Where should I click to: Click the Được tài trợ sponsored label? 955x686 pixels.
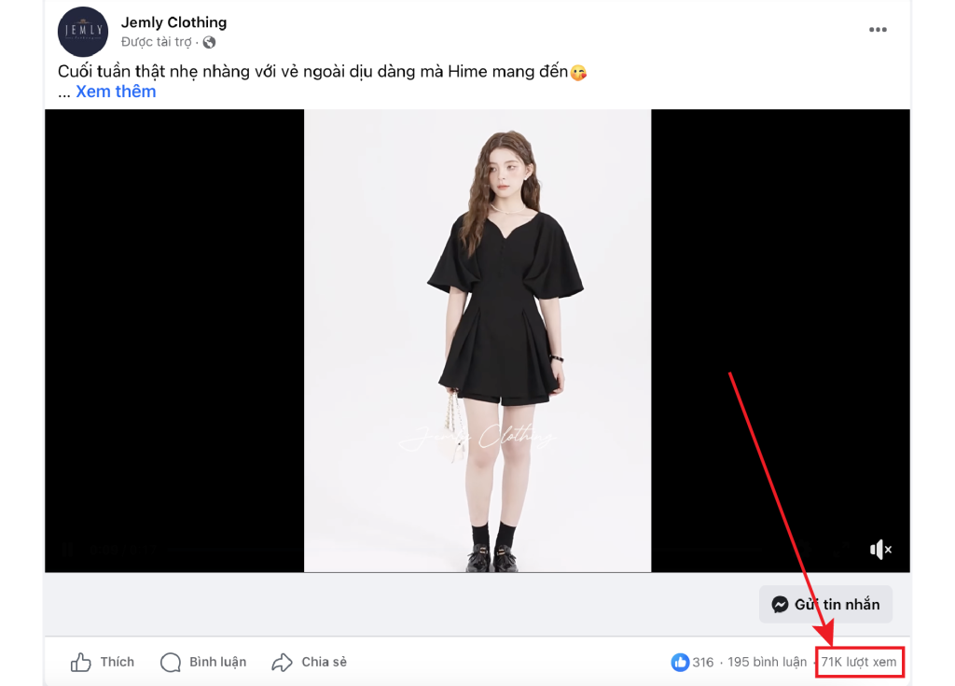click(156, 42)
